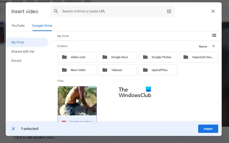Show Recent files
229x143 pixels.
tap(16, 61)
